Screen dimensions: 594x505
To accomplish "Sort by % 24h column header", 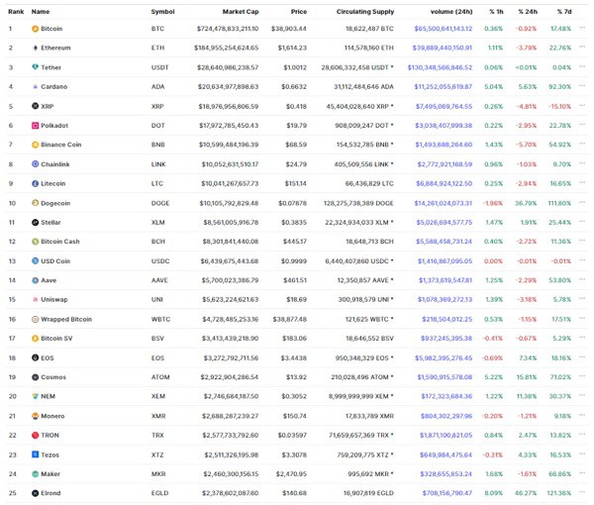I will coord(528,12).
